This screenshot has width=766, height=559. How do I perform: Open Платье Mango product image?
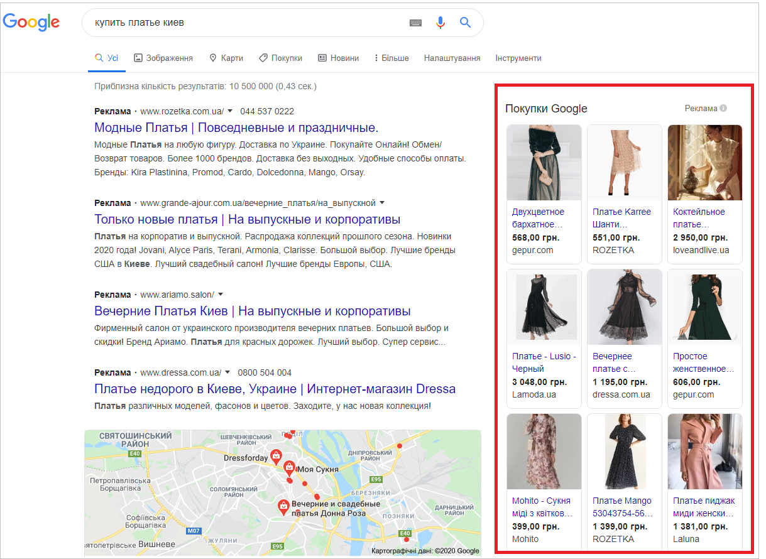pos(625,451)
